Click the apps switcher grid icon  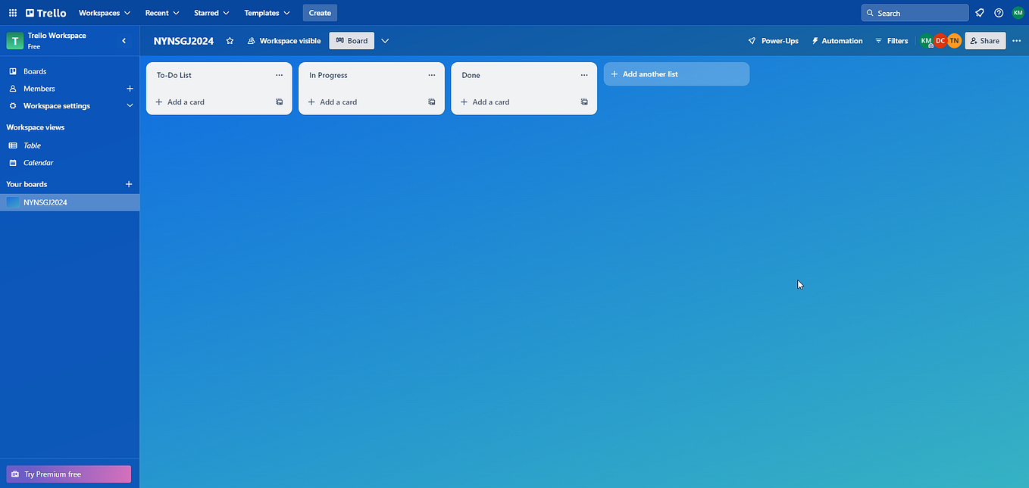pos(12,12)
